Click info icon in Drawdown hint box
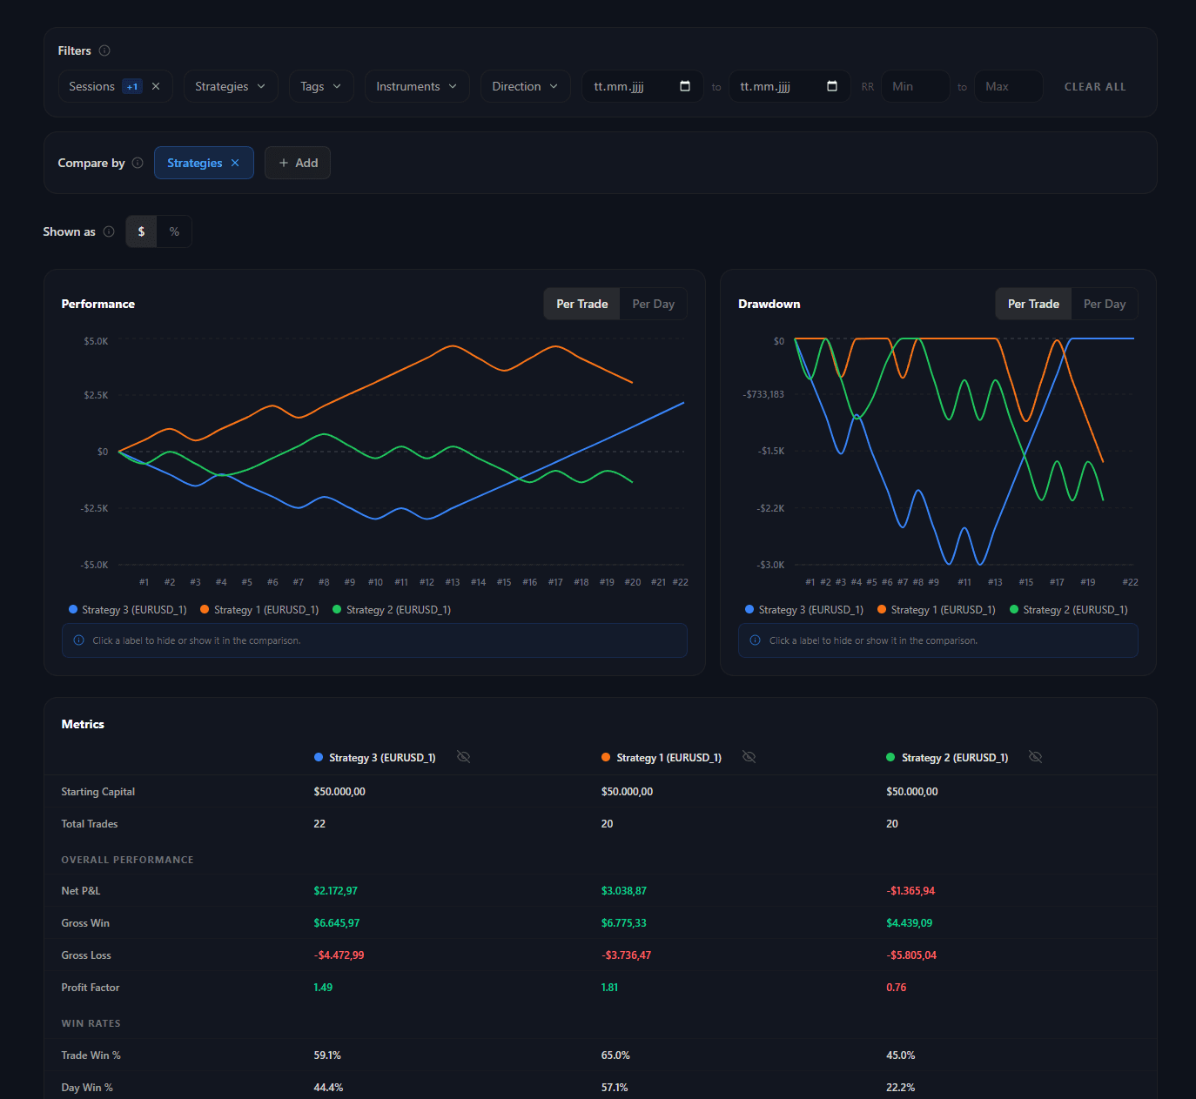 [755, 640]
